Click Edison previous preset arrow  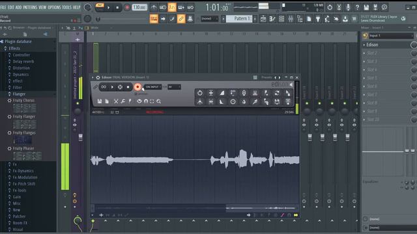pyautogui.click(x=275, y=77)
